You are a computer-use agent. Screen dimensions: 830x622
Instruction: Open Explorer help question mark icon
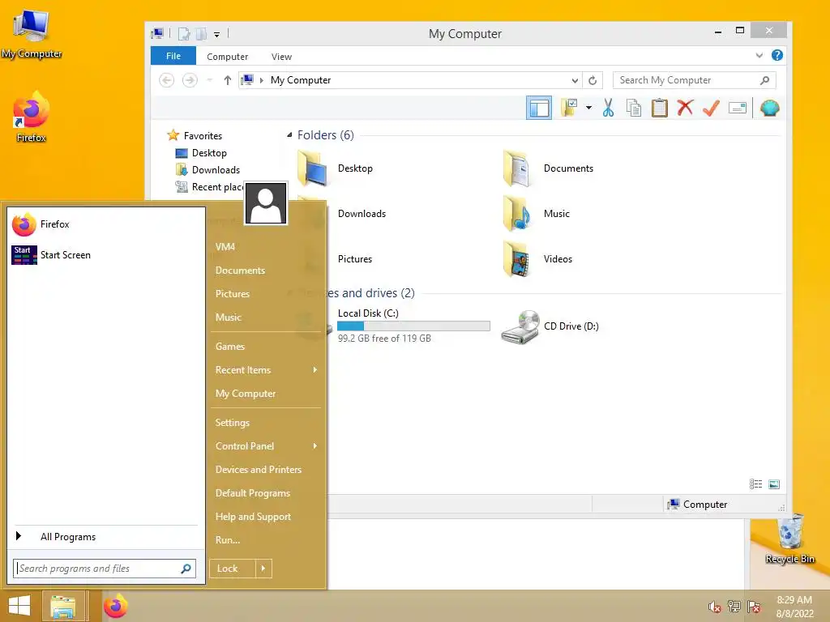click(777, 55)
